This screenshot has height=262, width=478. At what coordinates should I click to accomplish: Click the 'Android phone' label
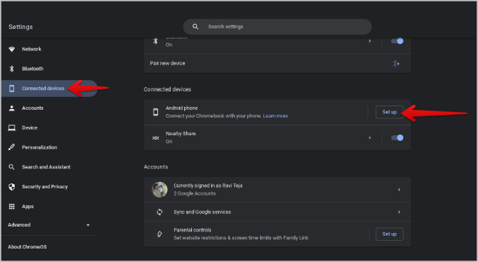182,108
